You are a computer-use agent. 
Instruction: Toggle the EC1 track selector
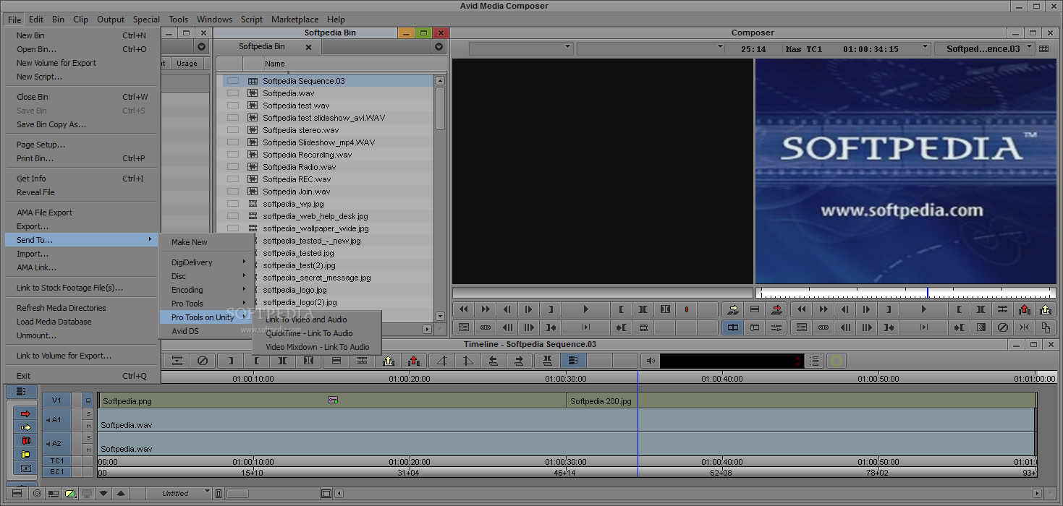56,471
